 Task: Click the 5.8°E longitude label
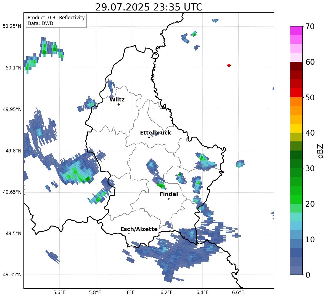(95, 292)
